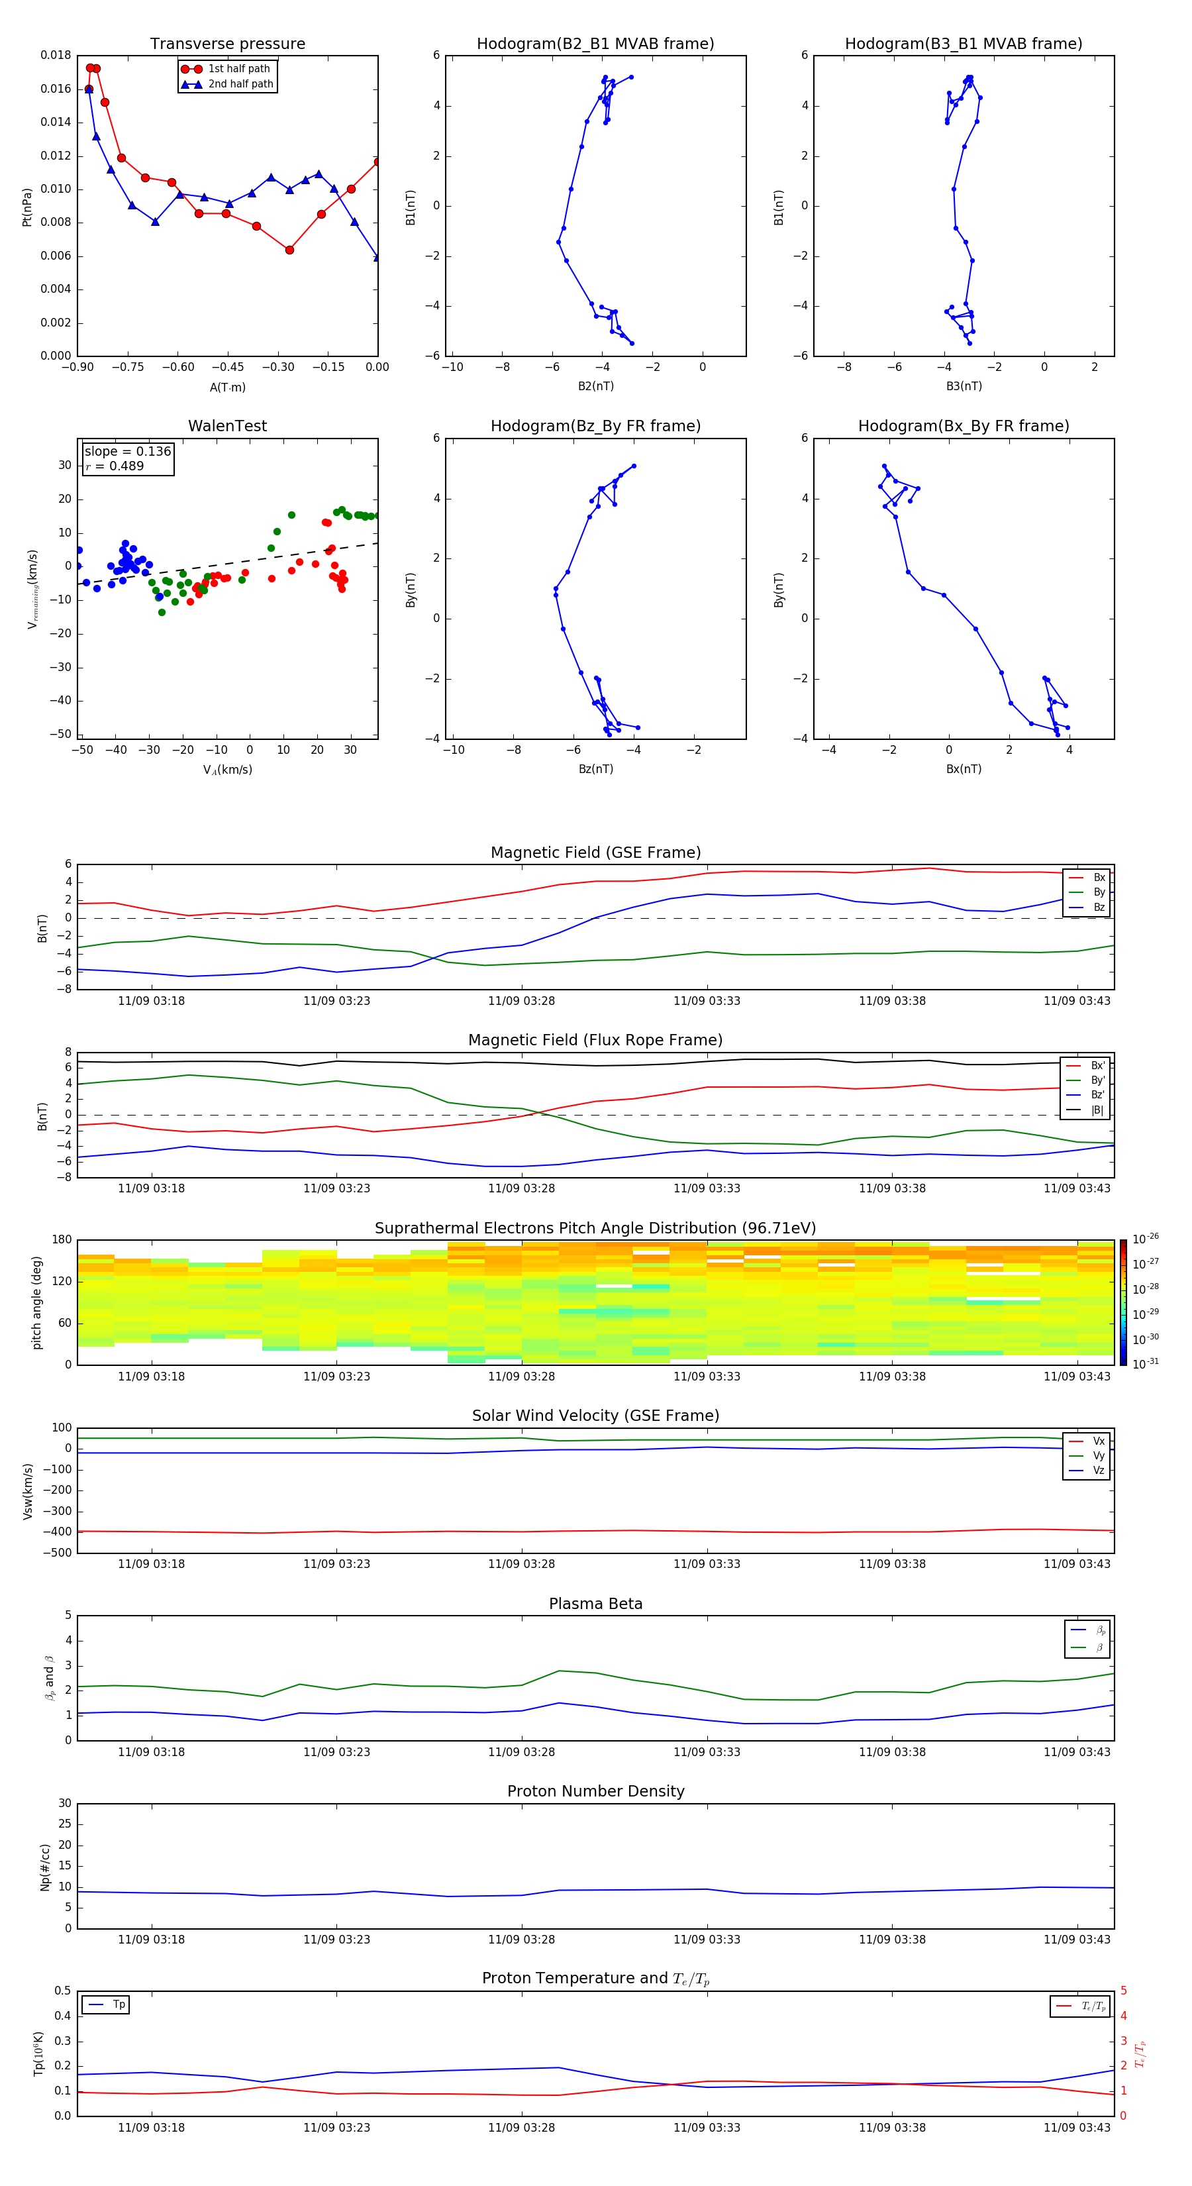
Task: Click the "pitch angle (deg)" y-axis label
Action: 36,1302
